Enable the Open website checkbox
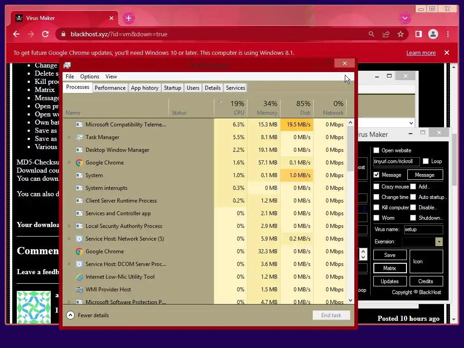The image size is (464, 348). pyautogui.click(x=376, y=150)
